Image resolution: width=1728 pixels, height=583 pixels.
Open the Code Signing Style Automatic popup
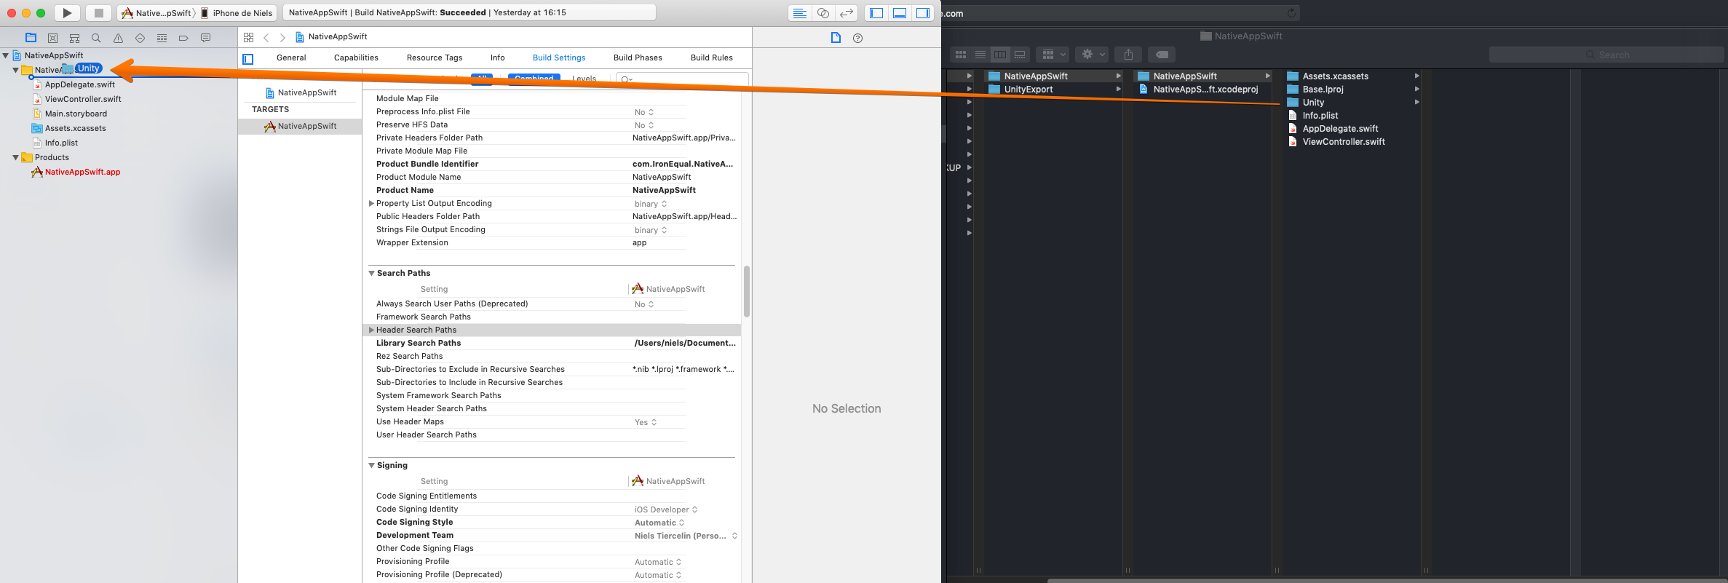(x=659, y=523)
